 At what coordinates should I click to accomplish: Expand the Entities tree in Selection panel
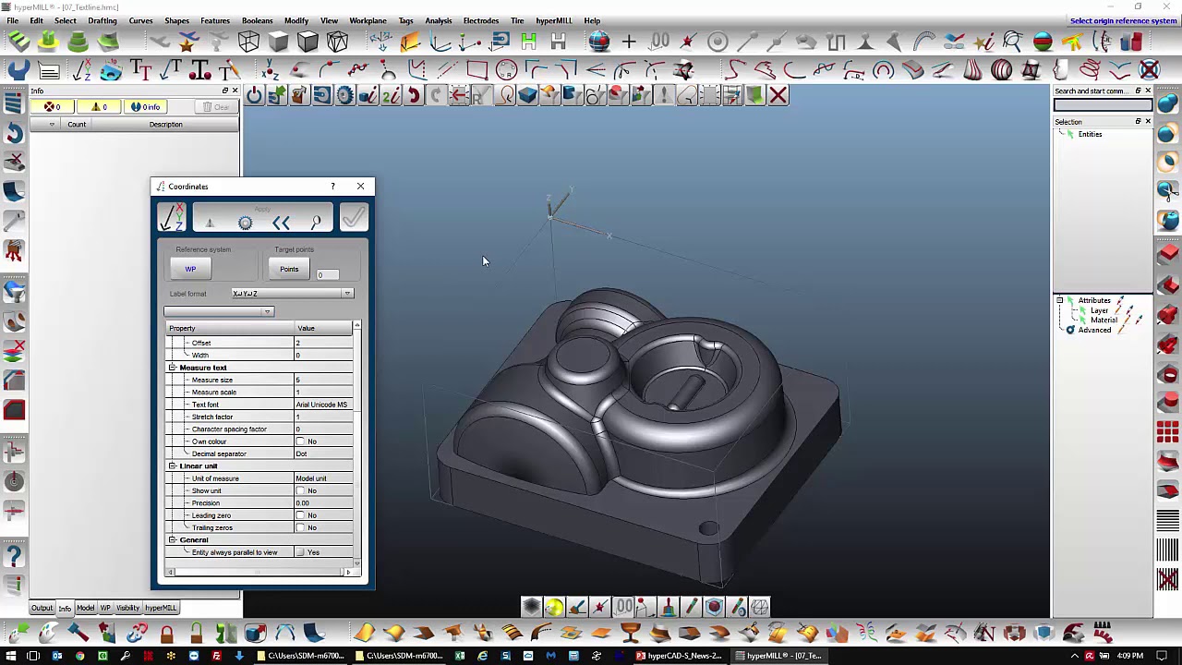pyautogui.click(x=1069, y=135)
